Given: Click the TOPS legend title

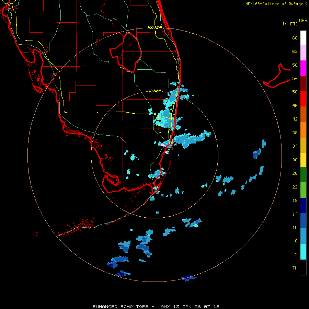Looking at the screenshot, I should (302, 20).
